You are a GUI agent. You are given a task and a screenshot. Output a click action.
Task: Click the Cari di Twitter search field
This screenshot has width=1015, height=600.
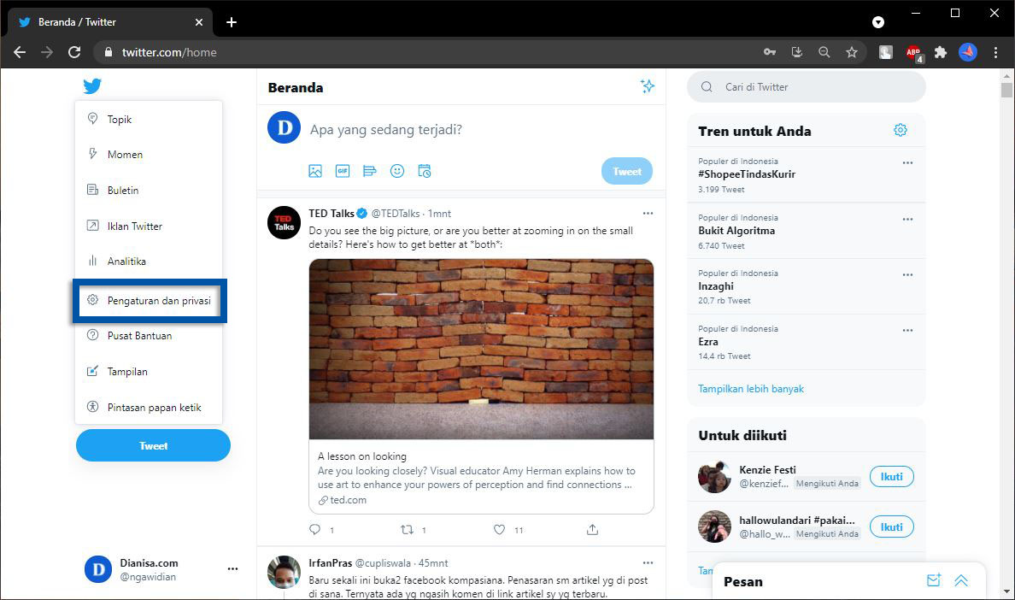pyautogui.click(x=806, y=86)
